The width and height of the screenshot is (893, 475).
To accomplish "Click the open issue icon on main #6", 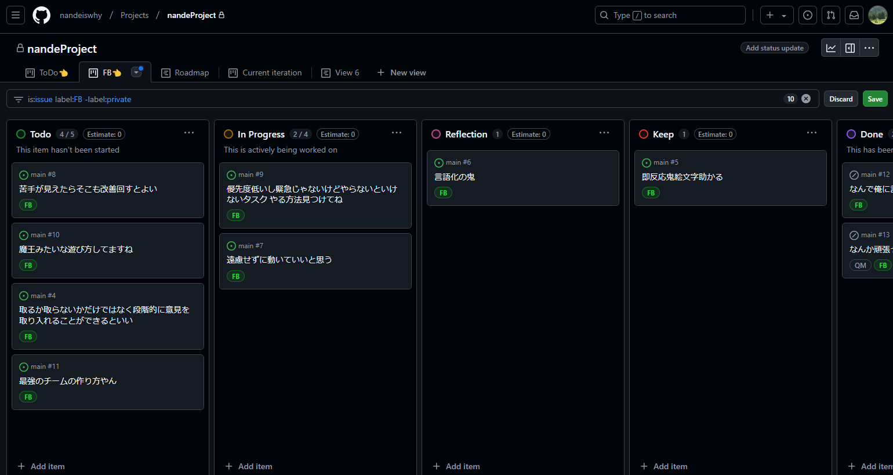I will (439, 163).
